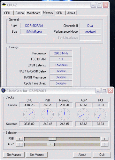Click the empty Bank Interleave field

coord(90,38)
